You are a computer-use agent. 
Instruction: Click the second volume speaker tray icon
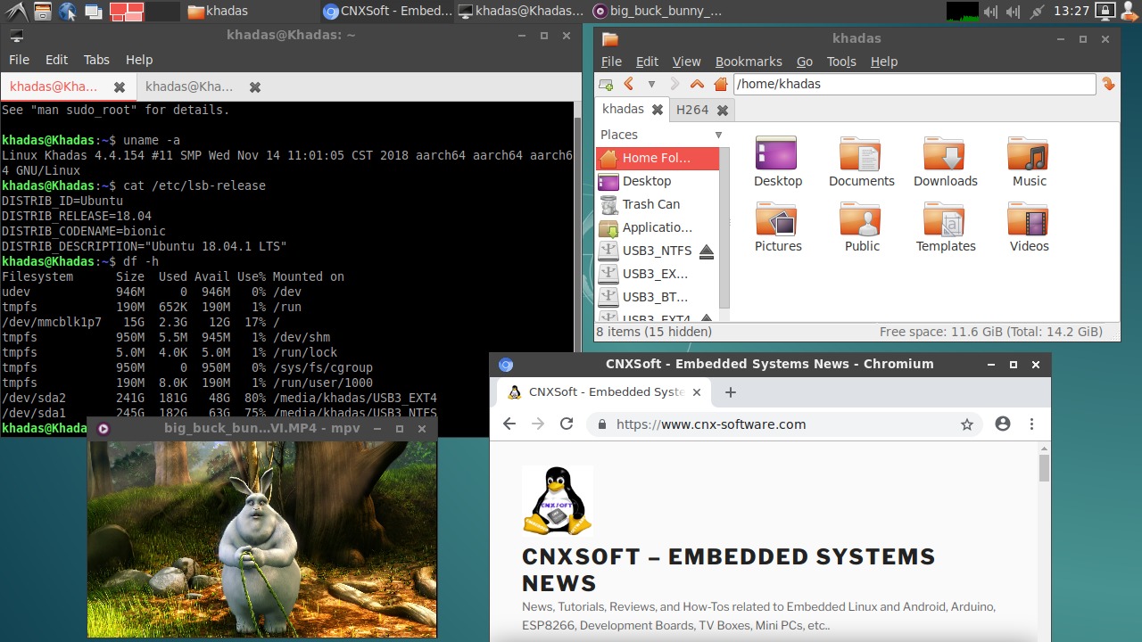(1013, 12)
